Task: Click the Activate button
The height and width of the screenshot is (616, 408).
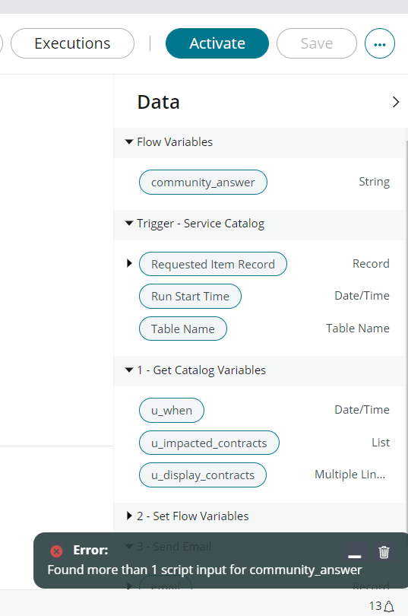Action: point(217,43)
